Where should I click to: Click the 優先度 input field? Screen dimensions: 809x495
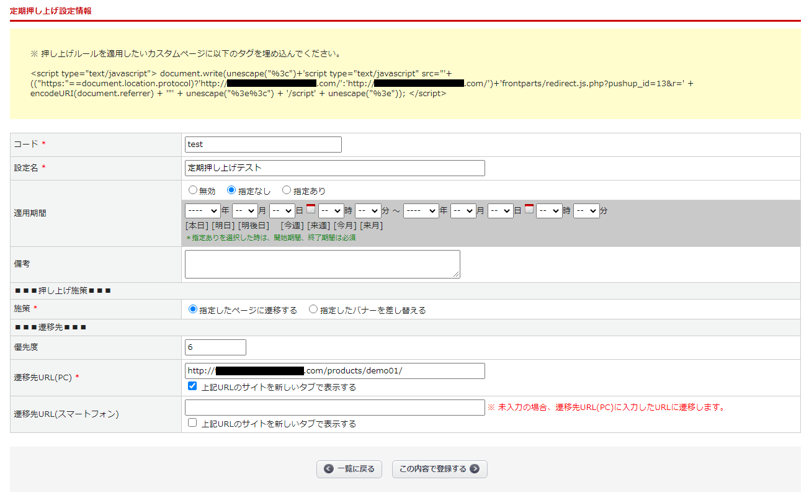point(215,347)
